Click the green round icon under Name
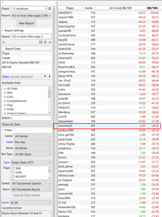The image size is (162, 217). [x=3, y=42]
